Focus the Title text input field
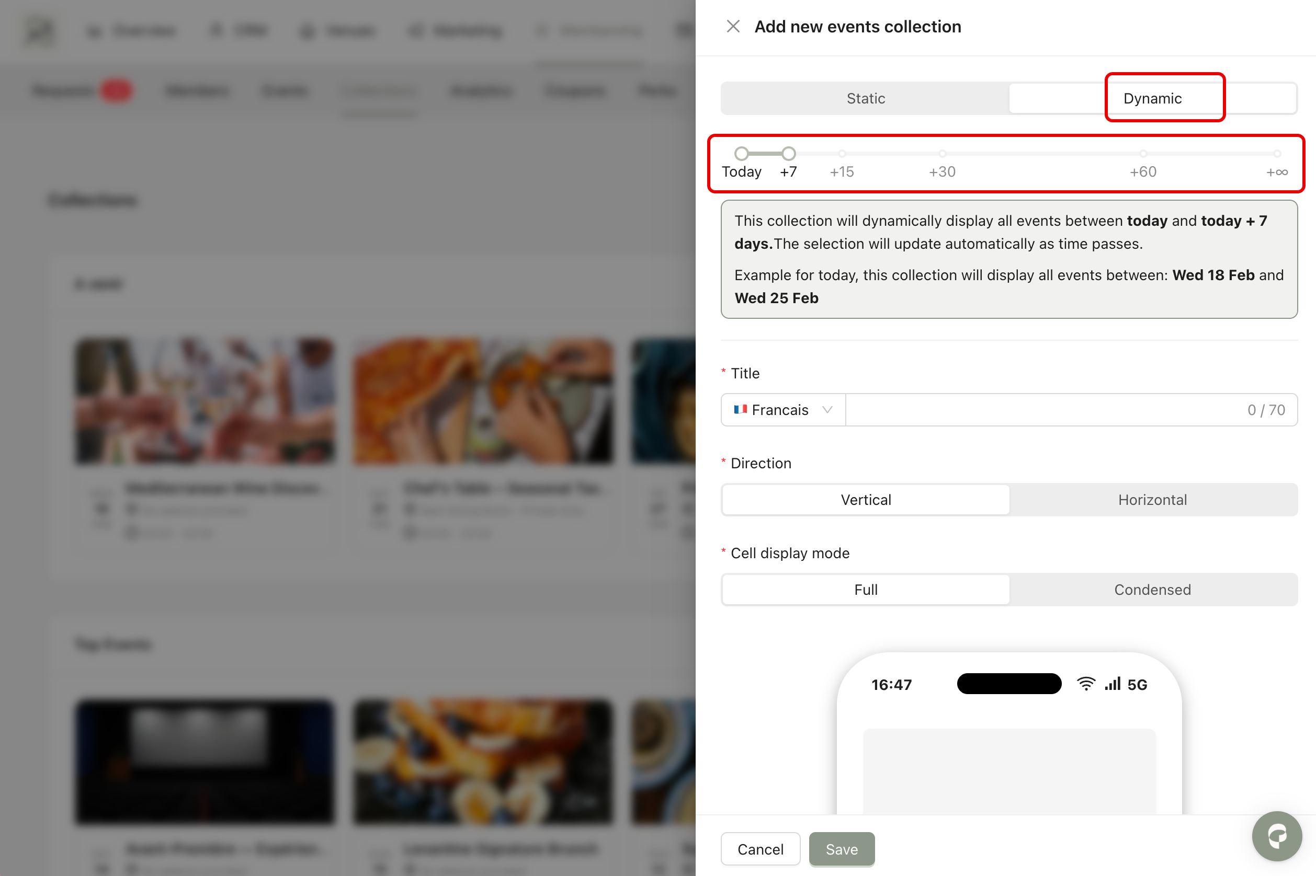Image resolution: width=1316 pixels, height=876 pixels. tap(1046, 410)
